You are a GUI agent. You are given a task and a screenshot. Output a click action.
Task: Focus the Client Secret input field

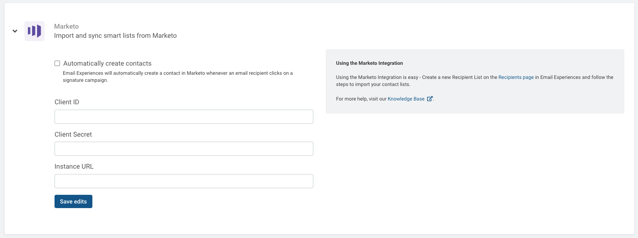click(184, 149)
